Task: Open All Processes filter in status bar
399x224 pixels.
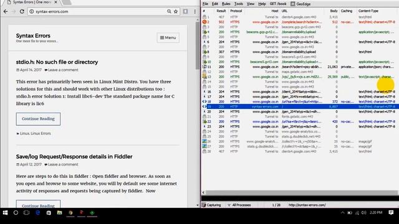Action: tap(239, 205)
